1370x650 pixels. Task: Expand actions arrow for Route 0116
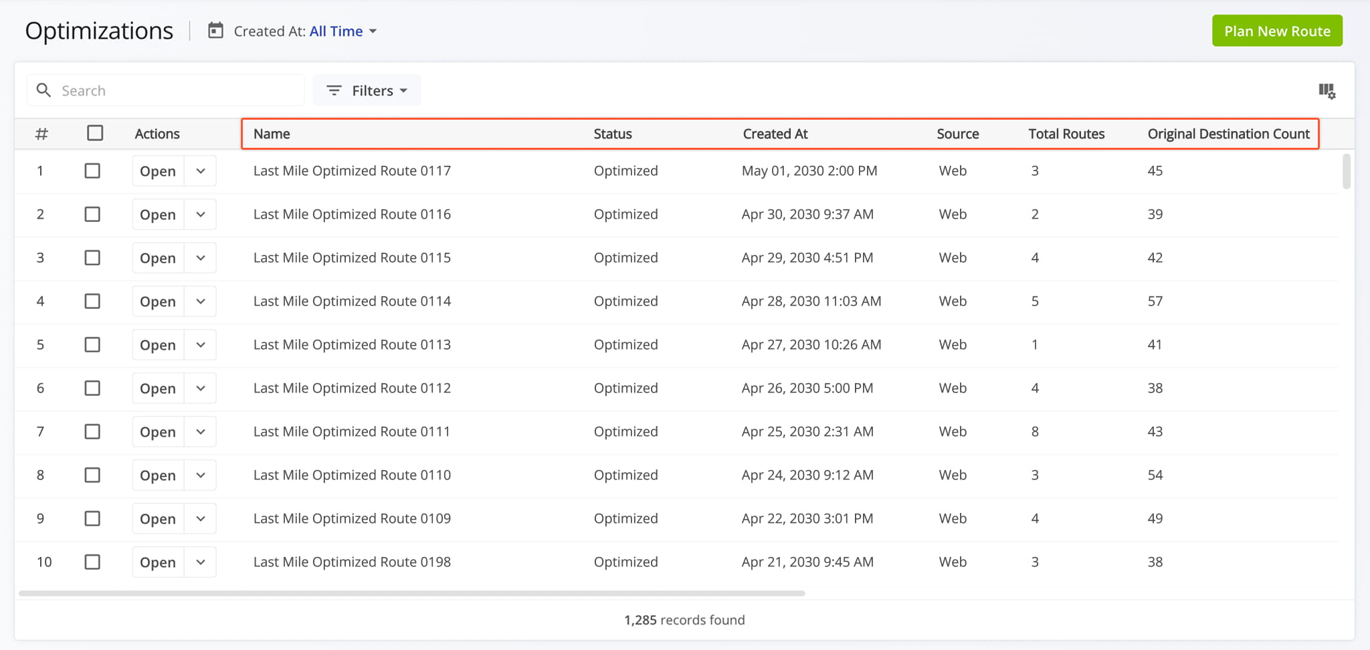(x=201, y=215)
